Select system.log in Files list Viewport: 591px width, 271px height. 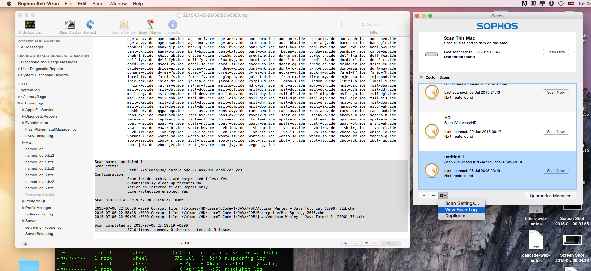tap(30, 90)
